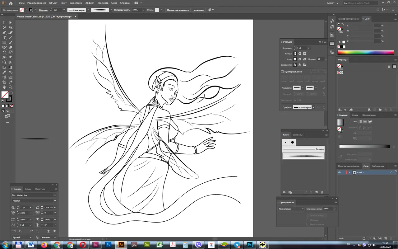
Task: Set projecting cap in Концы row
Action: click(x=304, y=54)
